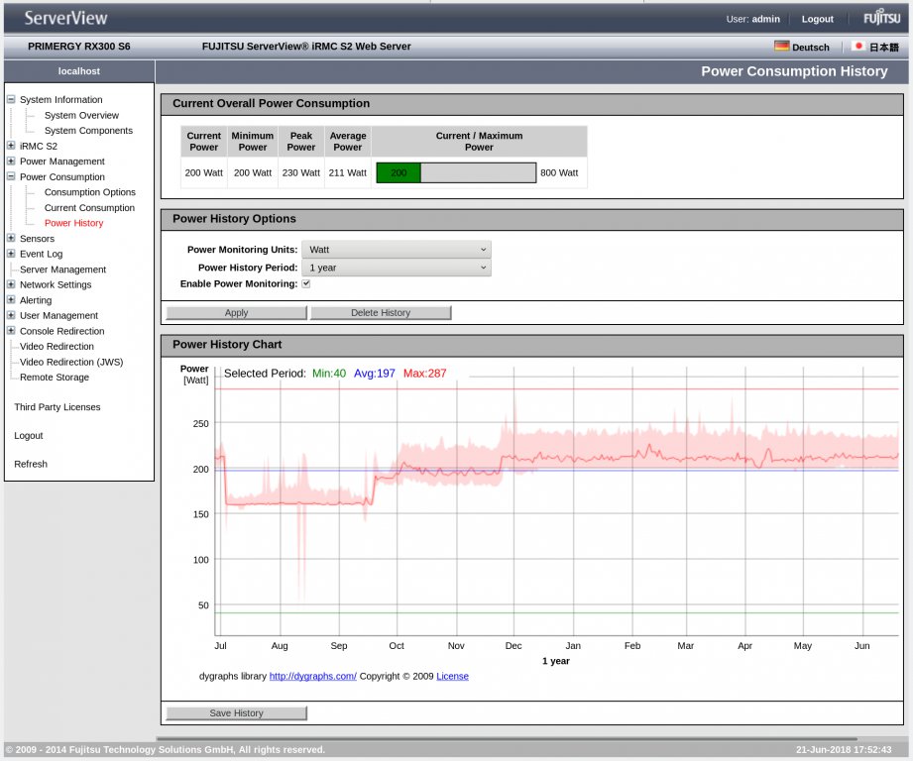913x761 pixels.
Task: Click Logout in the top header
Action: (x=817, y=19)
